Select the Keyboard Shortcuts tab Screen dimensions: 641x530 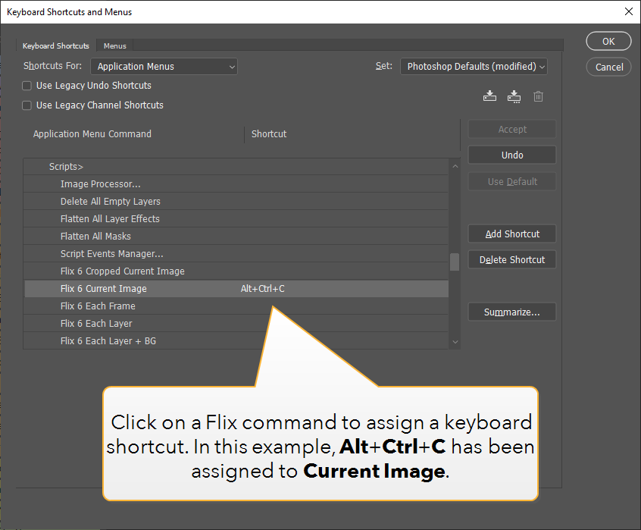click(x=56, y=46)
